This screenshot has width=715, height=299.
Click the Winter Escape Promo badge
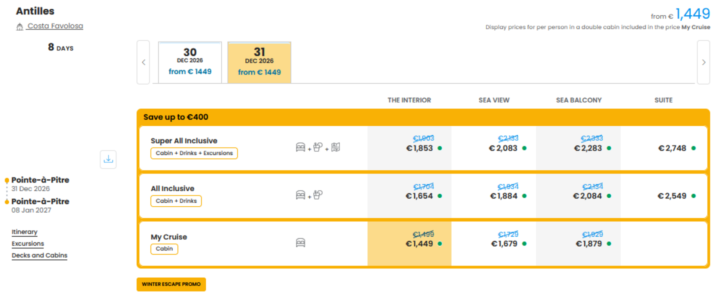171,284
